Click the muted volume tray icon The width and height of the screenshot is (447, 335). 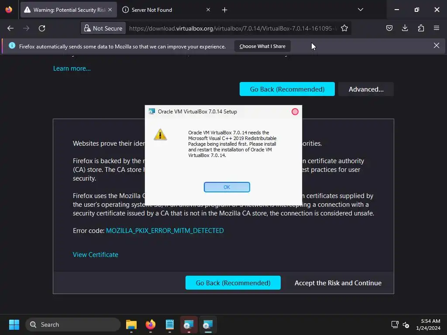[x=406, y=325]
